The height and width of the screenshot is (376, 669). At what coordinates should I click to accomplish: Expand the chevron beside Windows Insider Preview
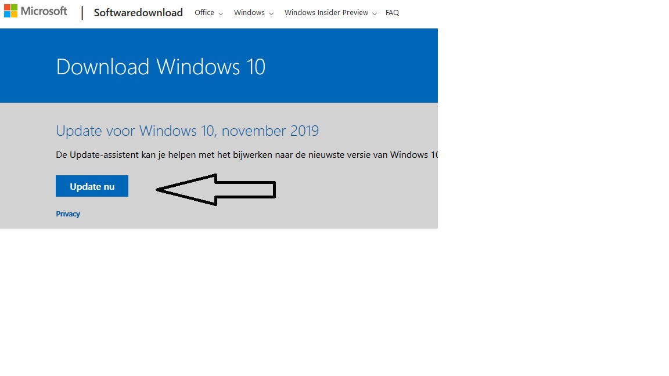375,14
